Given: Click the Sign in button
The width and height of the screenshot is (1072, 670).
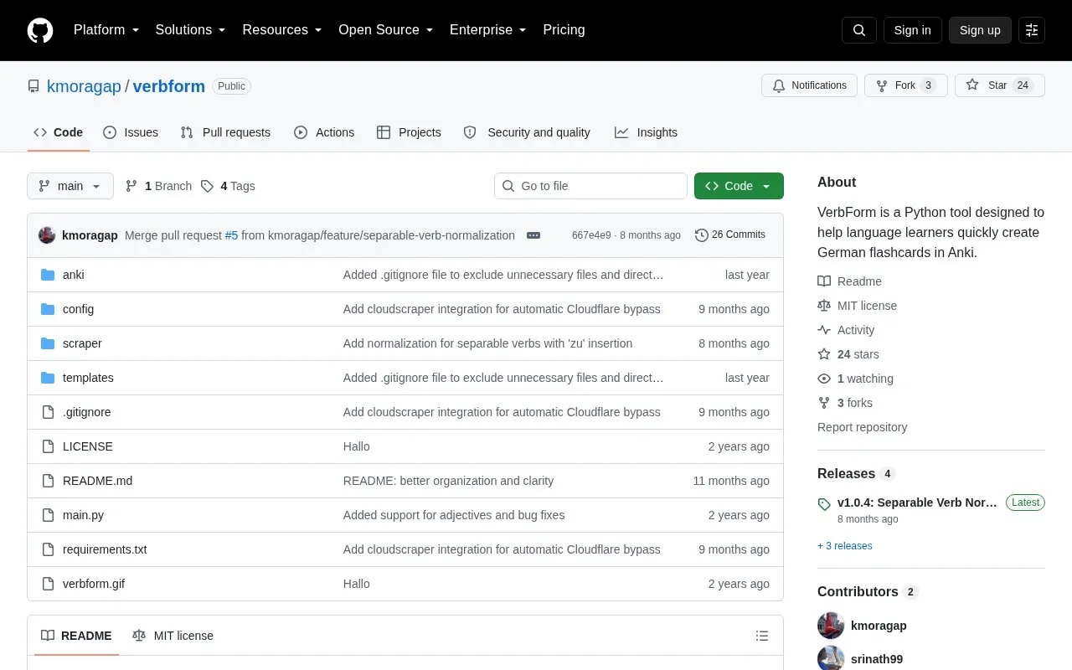Looking at the screenshot, I should click(912, 30).
